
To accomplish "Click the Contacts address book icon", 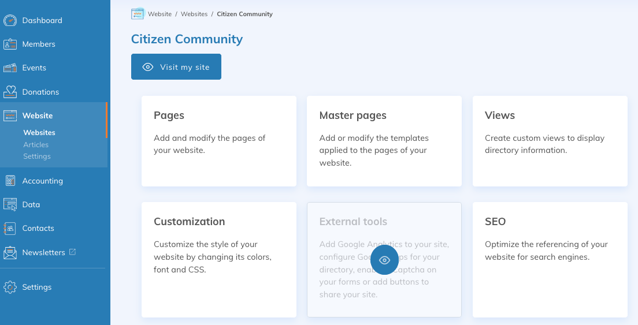I will tap(10, 229).
